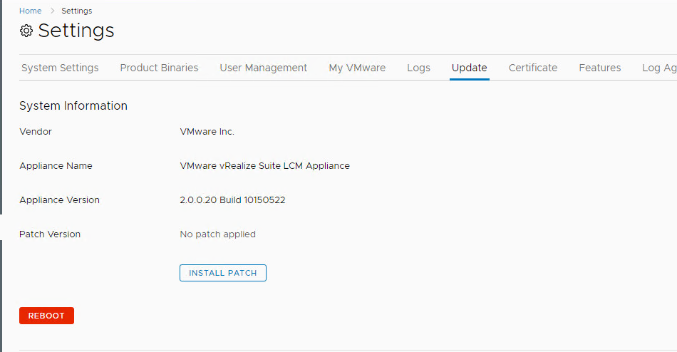This screenshot has height=352, width=677.
Task: Switch to the Certificate tab
Action: pyautogui.click(x=532, y=68)
